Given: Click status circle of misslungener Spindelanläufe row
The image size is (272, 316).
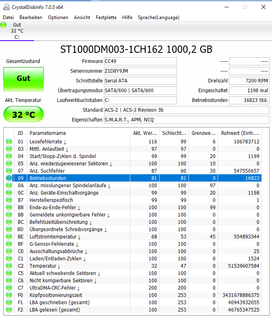Looking at the screenshot, I should pyautogui.click(x=9, y=185).
